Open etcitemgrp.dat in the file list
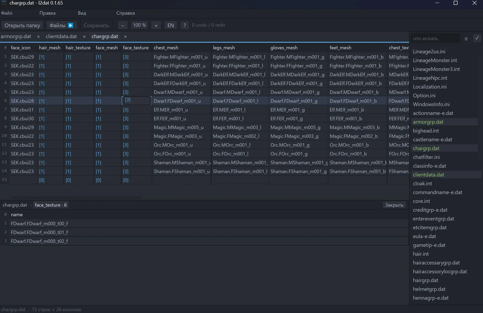Image resolution: width=483 pixels, height=313 pixels. click(x=430, y=227)
